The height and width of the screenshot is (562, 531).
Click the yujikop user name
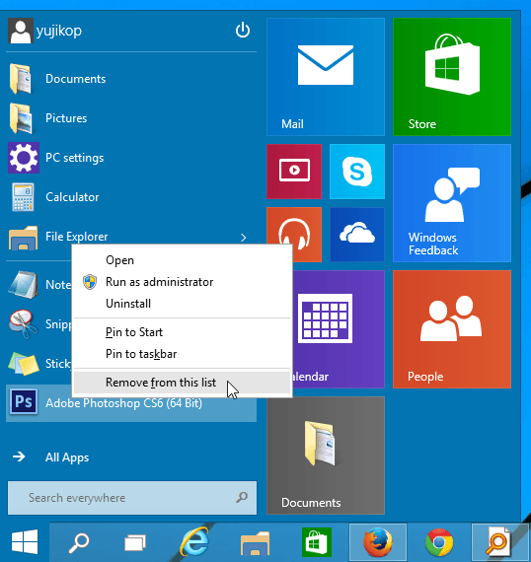59,31
